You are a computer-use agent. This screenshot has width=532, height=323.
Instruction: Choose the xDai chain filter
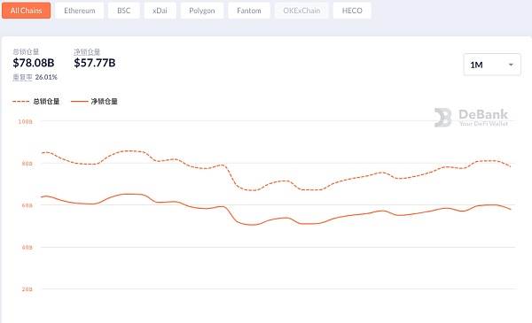160,11
